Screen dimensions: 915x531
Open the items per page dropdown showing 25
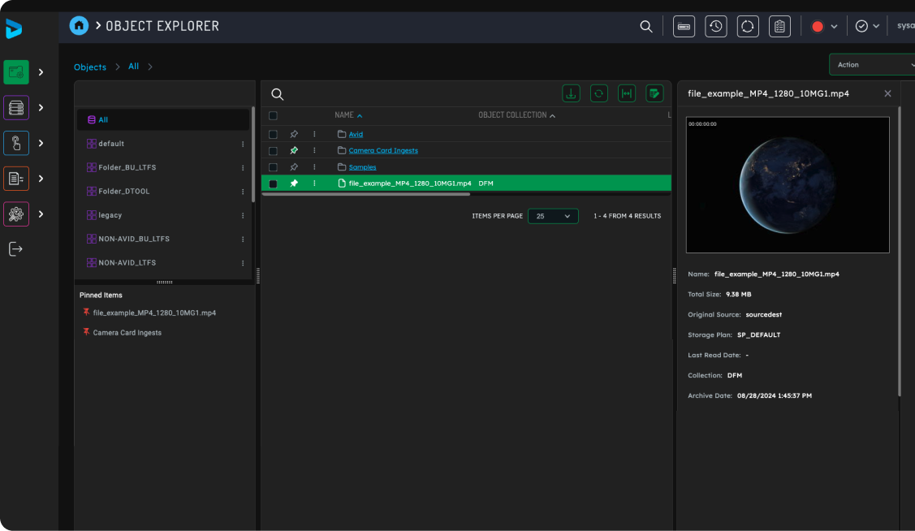click(x=553, y=216)
